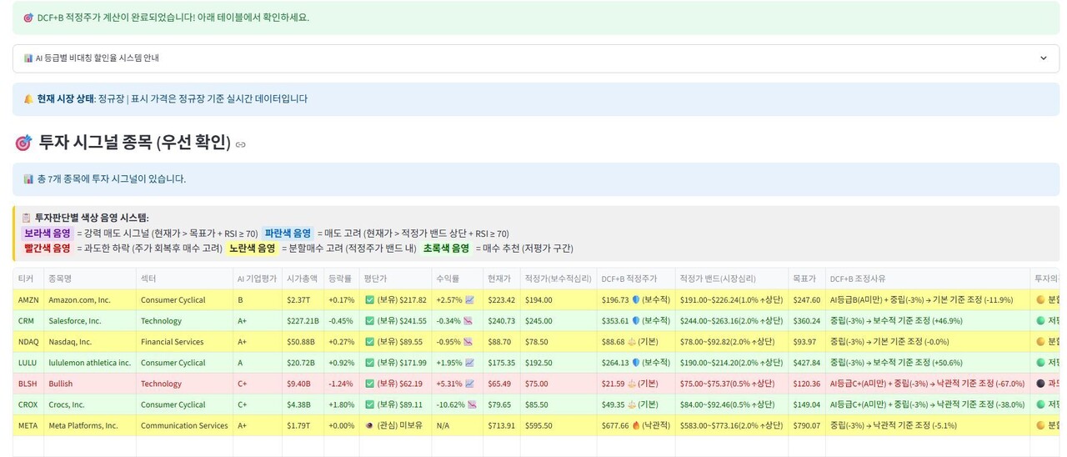Image resolution: width=1067 pixels, height=457 pixels.
Task: Click the Salesforce, Inc. name cell
Action: pyautogui.click(x=74, y=321)
